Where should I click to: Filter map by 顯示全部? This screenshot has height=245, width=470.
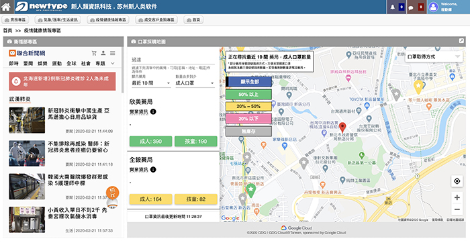coord(249,82)
